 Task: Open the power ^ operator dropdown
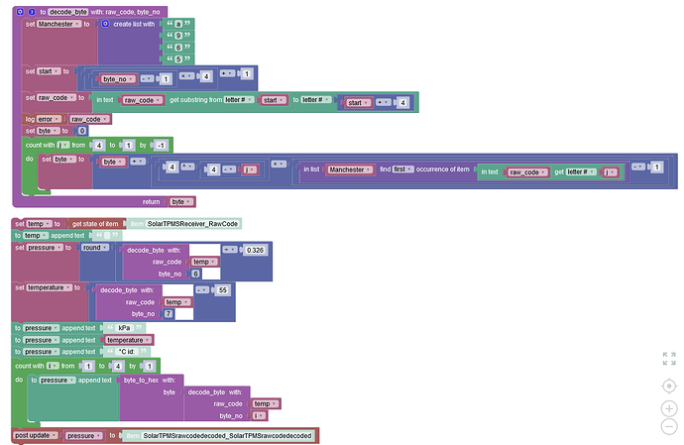tap(187, 167)
